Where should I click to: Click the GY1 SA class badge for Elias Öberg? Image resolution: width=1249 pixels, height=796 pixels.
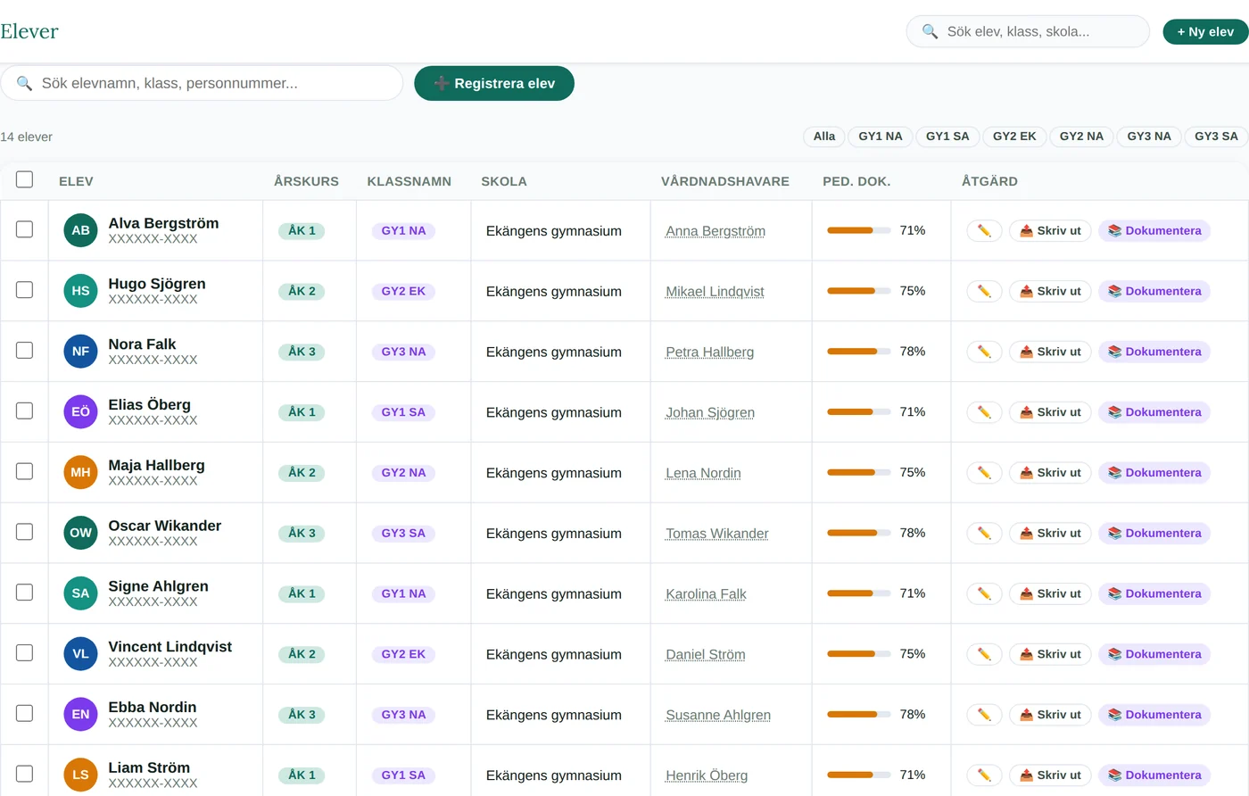[403, 412]
